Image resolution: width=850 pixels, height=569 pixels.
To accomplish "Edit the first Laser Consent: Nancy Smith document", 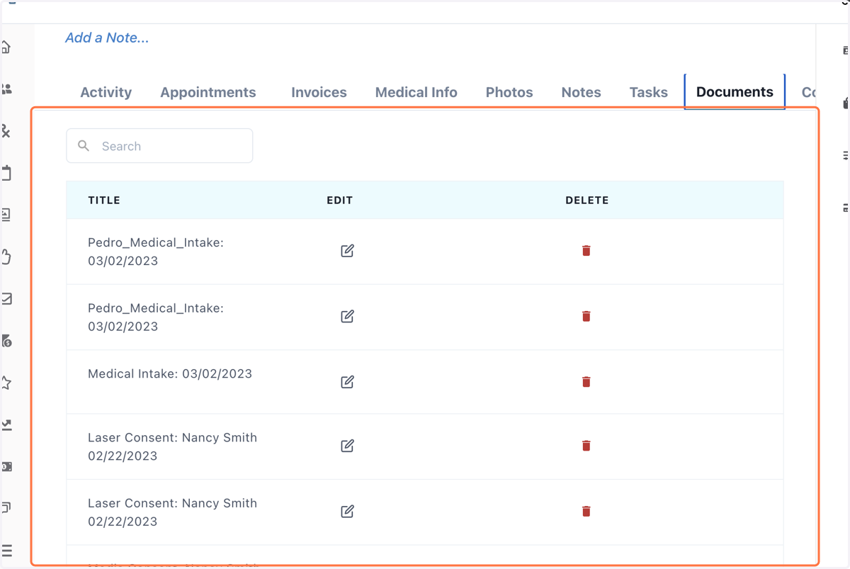I will 347,446.
